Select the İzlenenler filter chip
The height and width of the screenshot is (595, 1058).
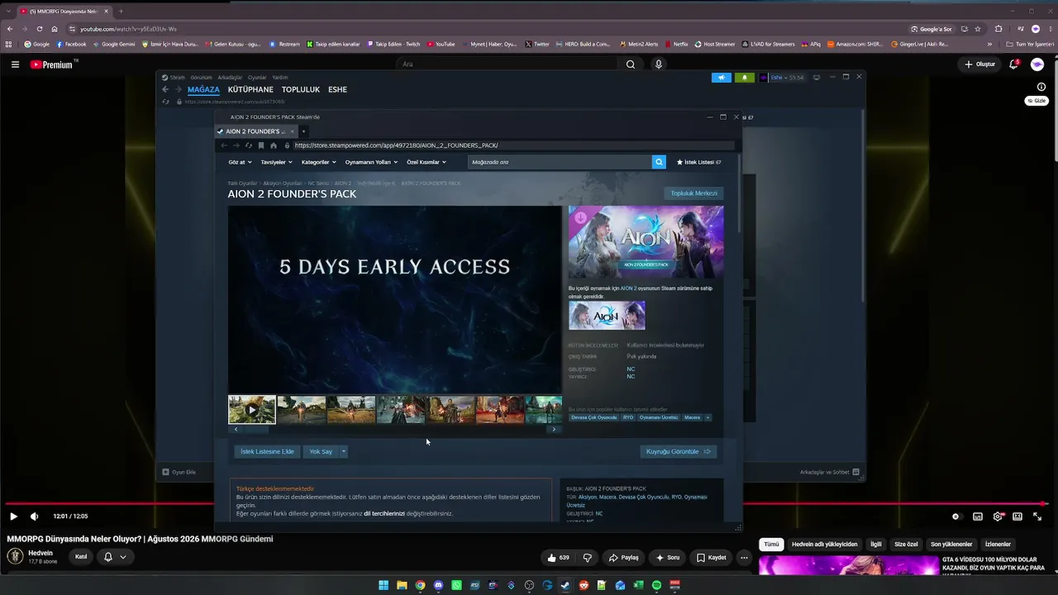tap(998, 545)
